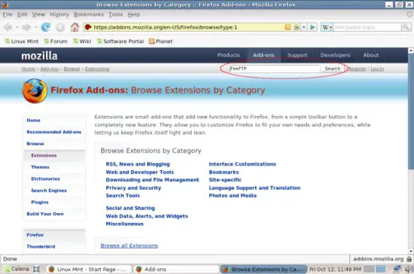The height and width of the screenshot is (274, 414).
Task: Open the View menu
Action: coord(38,14)
